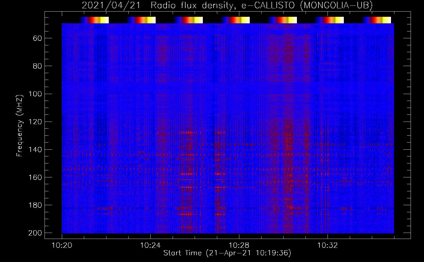424x262 pixels.
Task: Click the 180 frequency tick label
Action: point(35,205)
